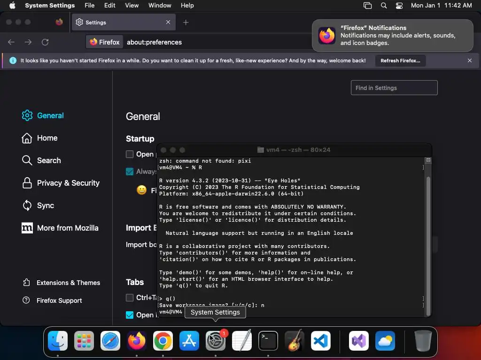Screen dimensions: 481x360
Task: Go to Home settings category
Action: pyautogui.click(x=39, y=138)
